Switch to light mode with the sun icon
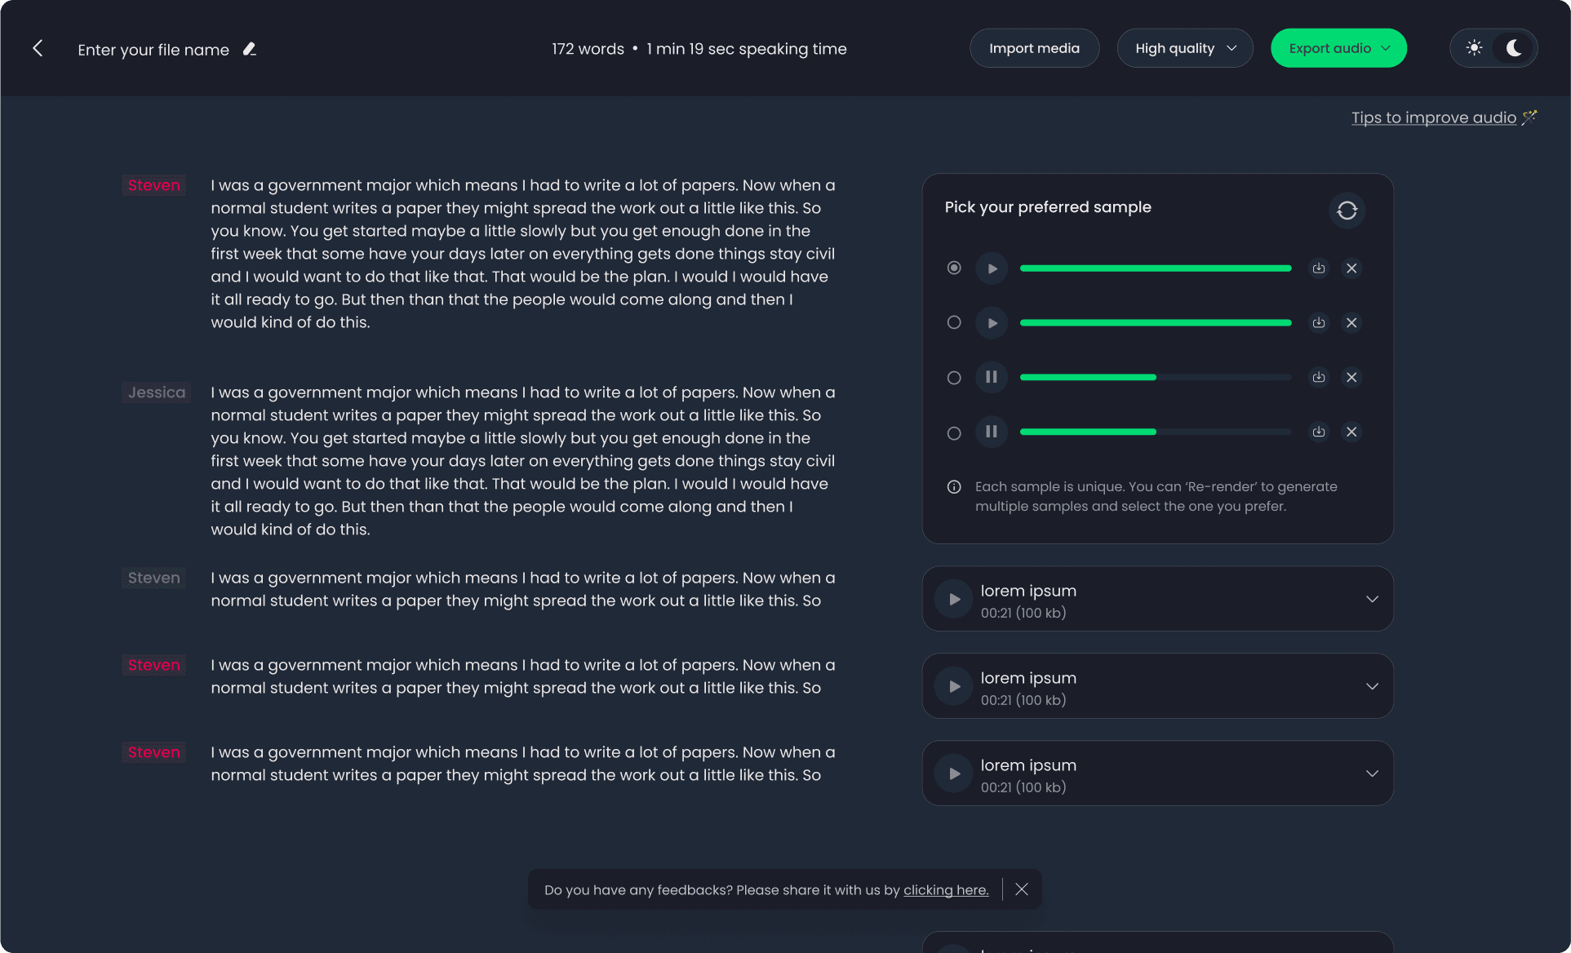Viewport: 1571px width, 953px height. coord(1474,47)
